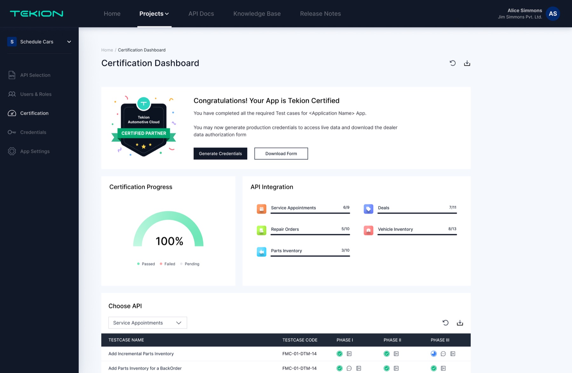Click the Generate Credentials button
This screenshot has width=572, height=373.
(x=220, y=153)
